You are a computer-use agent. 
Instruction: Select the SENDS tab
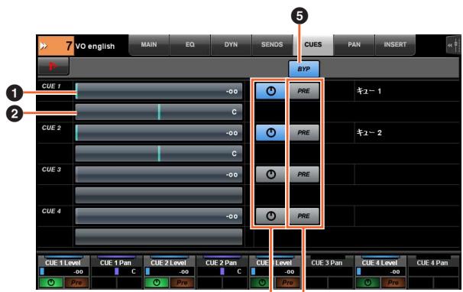click(x=272, y=45)
